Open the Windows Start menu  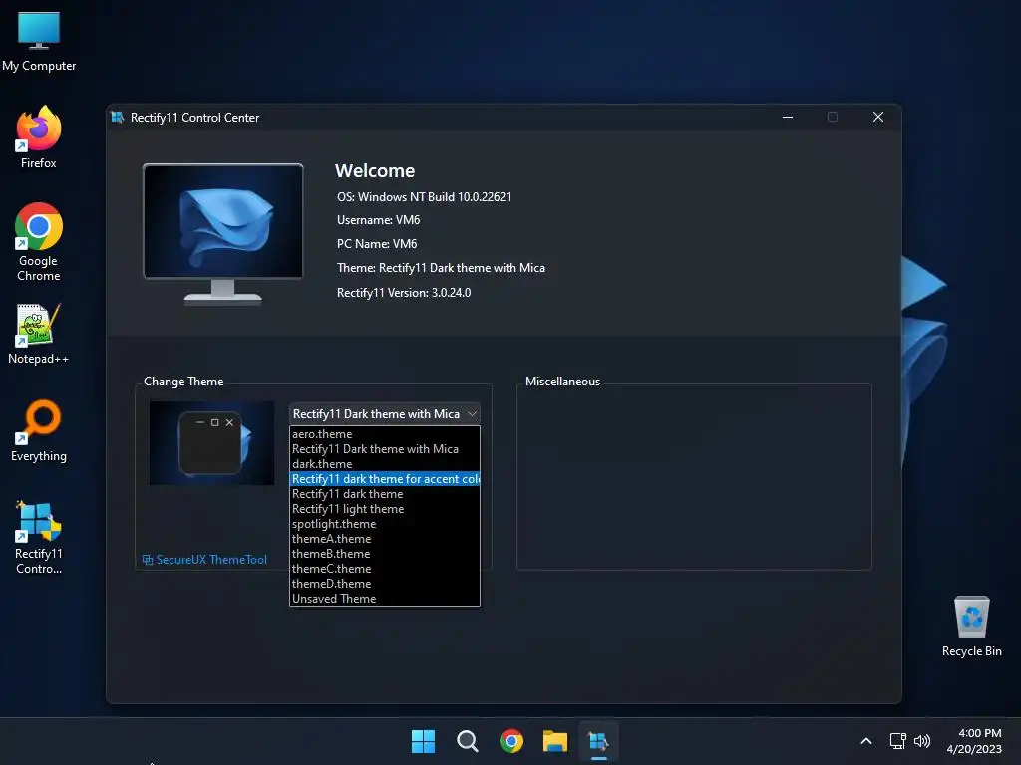(423, 741)
